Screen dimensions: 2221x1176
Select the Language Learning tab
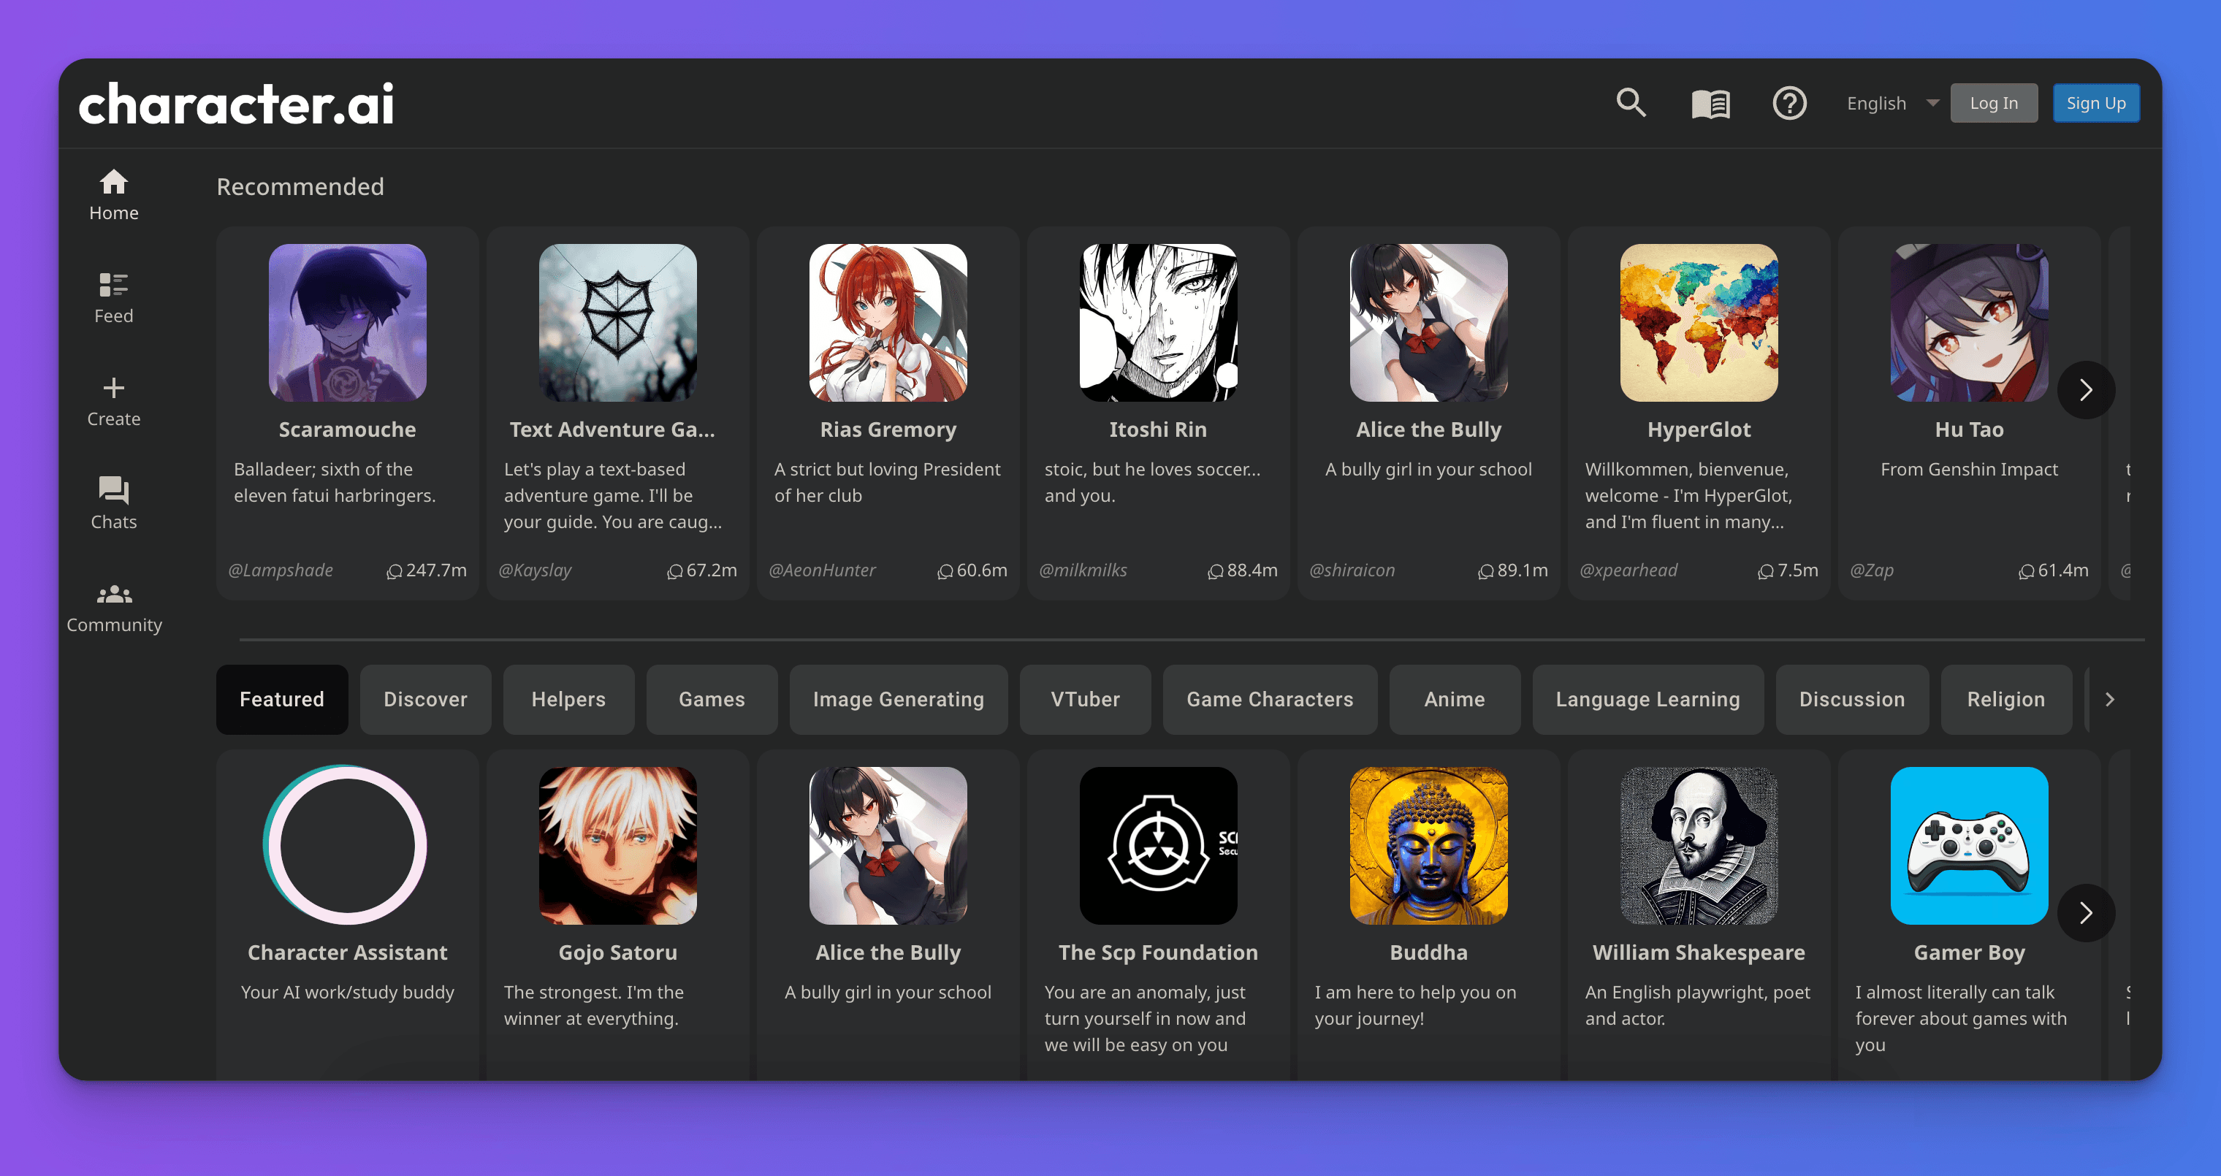[1647, 699]
